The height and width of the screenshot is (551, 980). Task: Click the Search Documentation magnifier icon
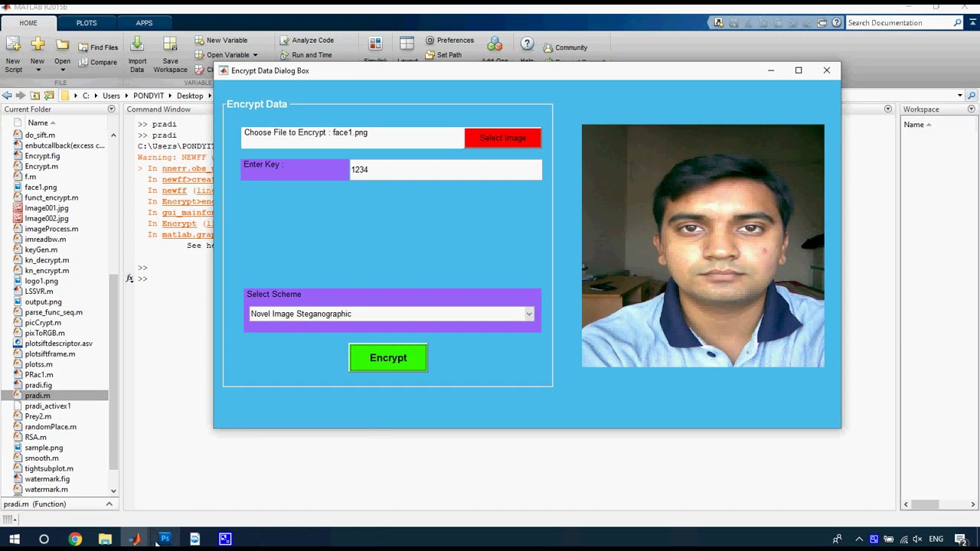pos(958,23)
